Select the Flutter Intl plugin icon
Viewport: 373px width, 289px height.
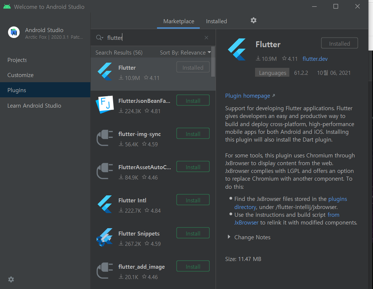click(105, 204)
